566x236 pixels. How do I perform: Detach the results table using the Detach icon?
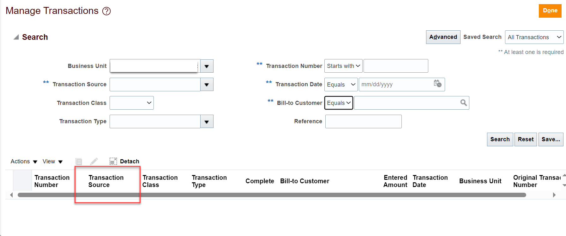point(113,161)
